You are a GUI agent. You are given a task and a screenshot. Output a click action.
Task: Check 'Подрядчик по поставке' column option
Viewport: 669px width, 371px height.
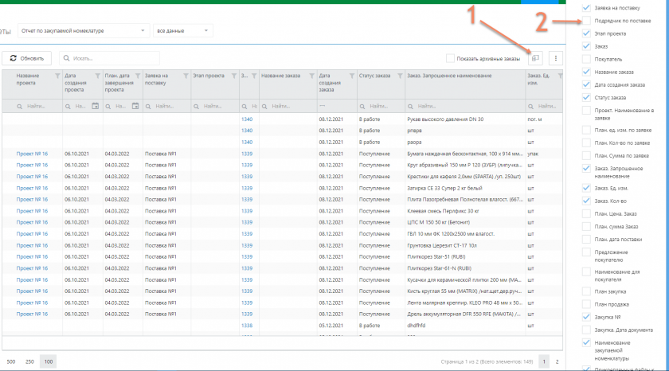coord(587,21)
